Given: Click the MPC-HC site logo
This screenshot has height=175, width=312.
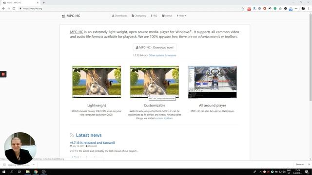Looking at the screenshot, I should (71, 16).
